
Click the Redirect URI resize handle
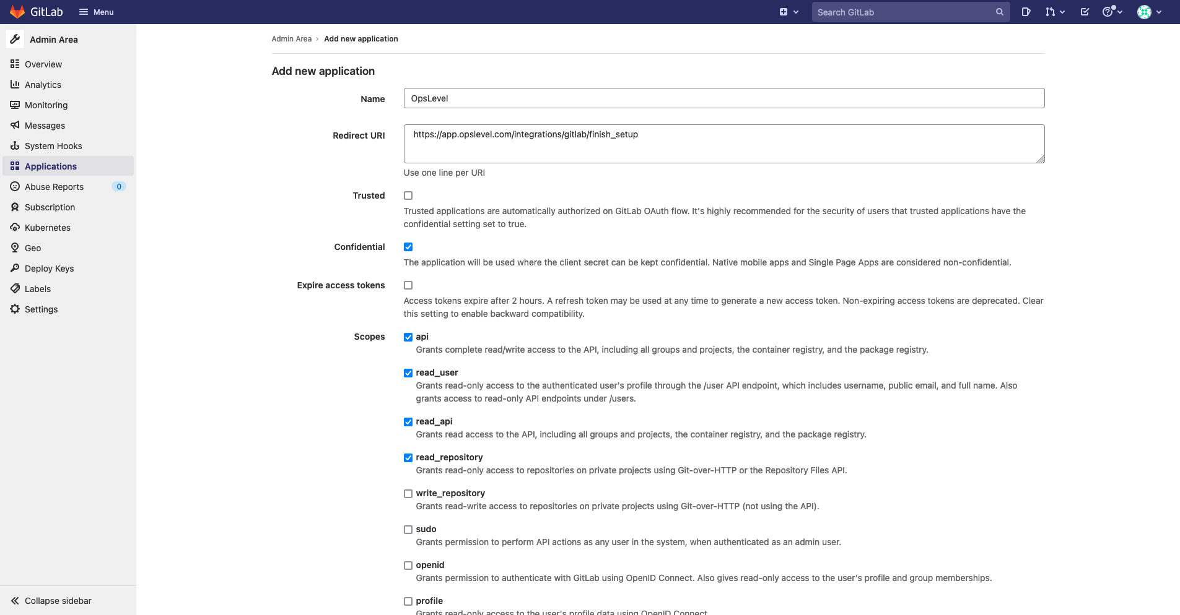point(1041,159)
